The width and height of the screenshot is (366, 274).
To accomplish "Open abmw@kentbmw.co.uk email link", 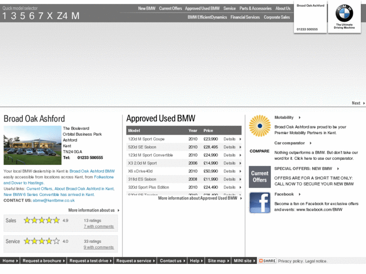I will pyautogui.click(x=54, y=201).
